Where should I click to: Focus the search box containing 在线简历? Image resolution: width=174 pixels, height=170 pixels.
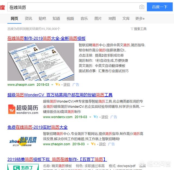click(x=73, y=7)
